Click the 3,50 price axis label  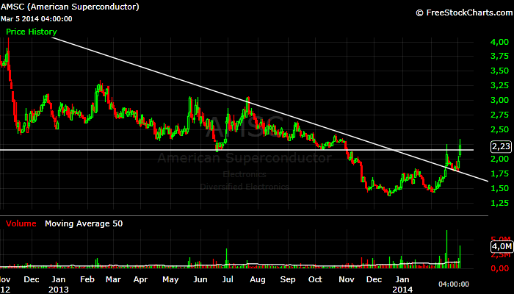tap(499, 71)
